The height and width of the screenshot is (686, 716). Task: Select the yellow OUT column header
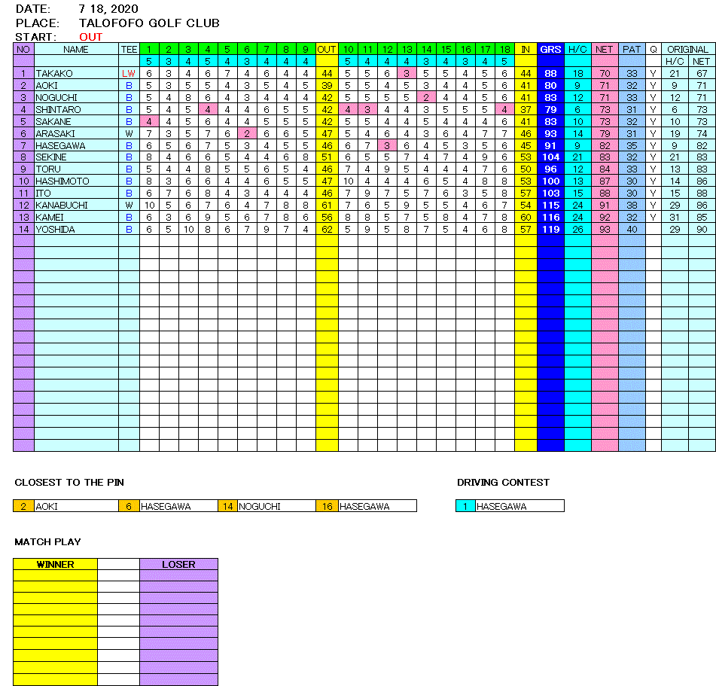[x=327, y=49]
